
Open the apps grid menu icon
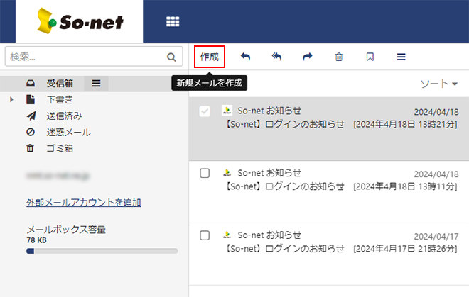[173, 22]
